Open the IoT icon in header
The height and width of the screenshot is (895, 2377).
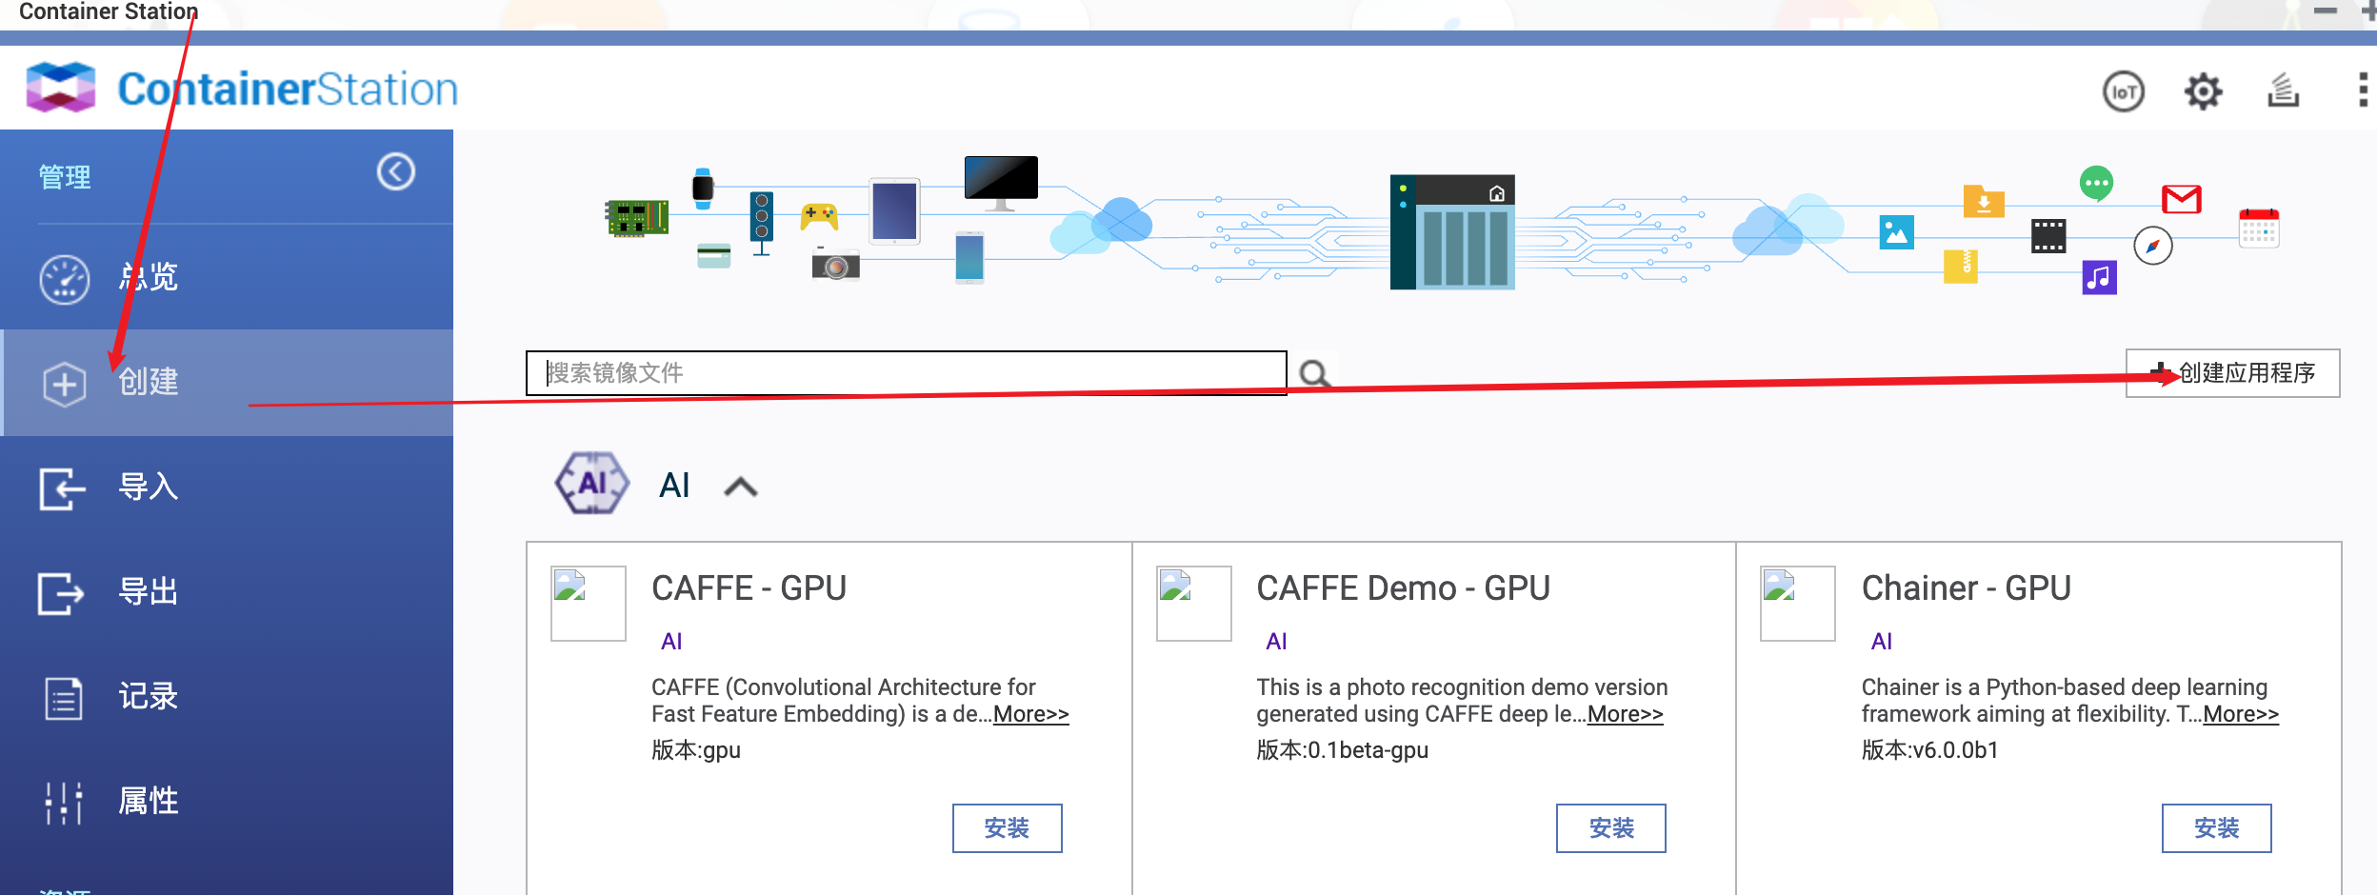click(x=2123, y=91)
